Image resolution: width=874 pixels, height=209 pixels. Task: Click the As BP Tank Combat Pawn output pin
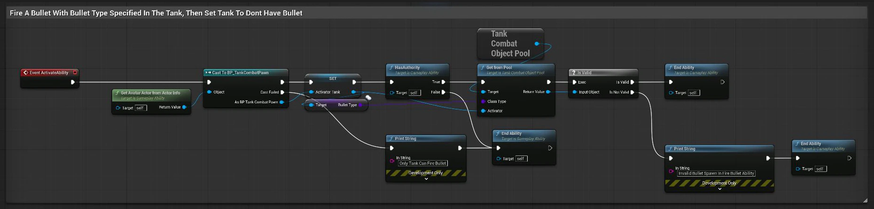[x=281, y=102]
